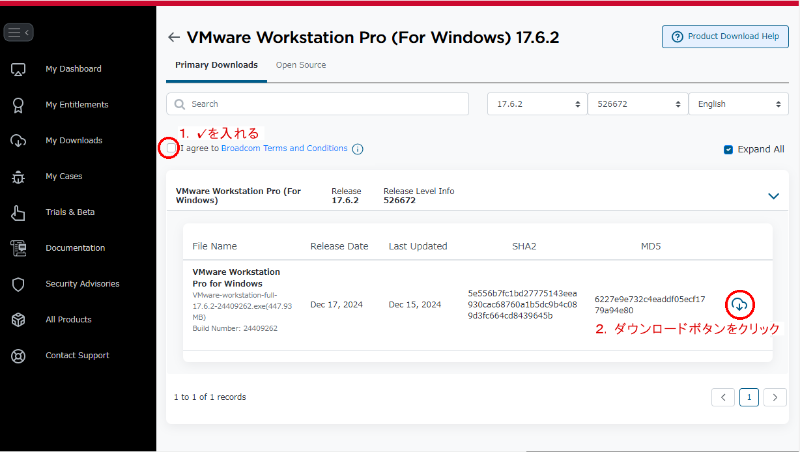Check the I agree to Terms checkbox

coord(171,148)
